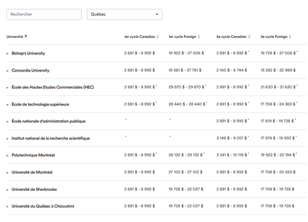Select Institut national de la recherche scientifique name
Image resolution: width=308 pixels, height=222 pixels.
point(51,138)
